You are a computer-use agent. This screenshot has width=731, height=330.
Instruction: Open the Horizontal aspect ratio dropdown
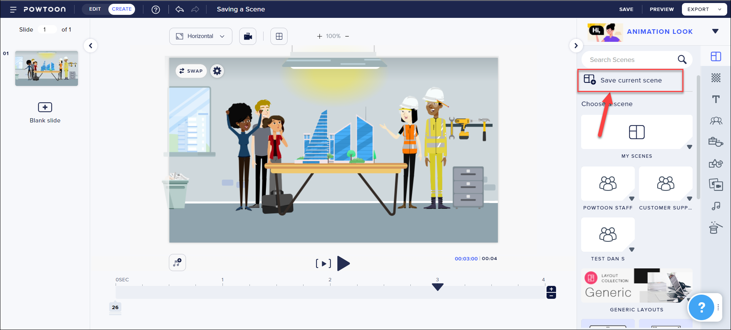(x=201, y=36)
